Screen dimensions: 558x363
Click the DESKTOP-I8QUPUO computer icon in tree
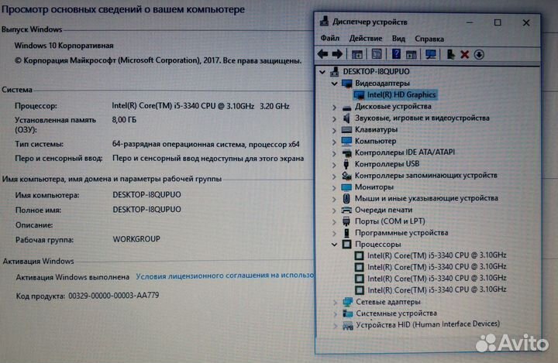tap(334, 71)
